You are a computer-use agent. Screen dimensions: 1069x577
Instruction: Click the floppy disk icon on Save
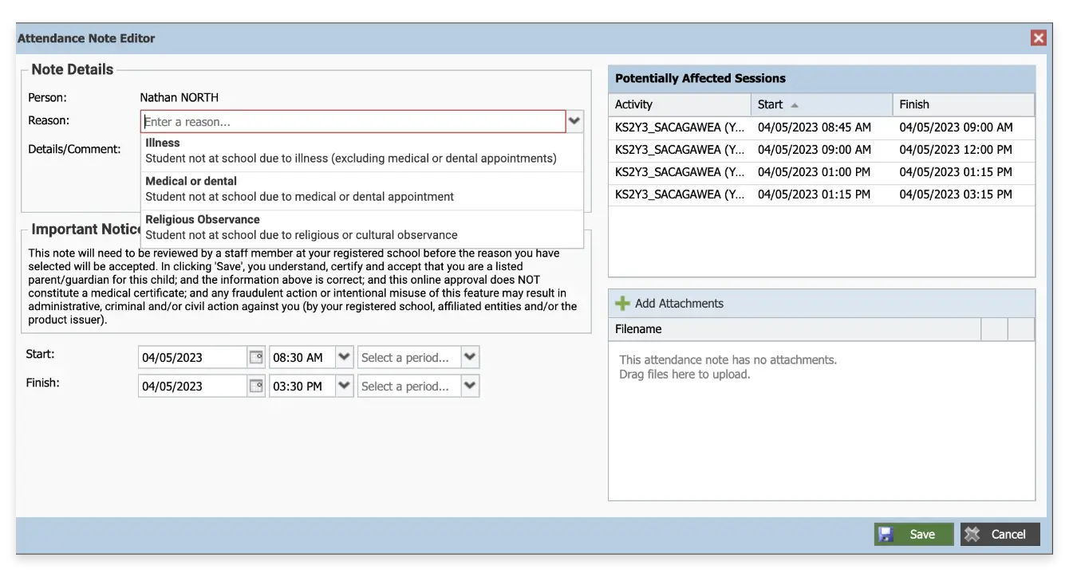886,535
